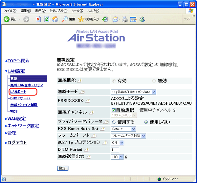
Task: Go back with the green Back arrow
Action: (x=7, y=19)
